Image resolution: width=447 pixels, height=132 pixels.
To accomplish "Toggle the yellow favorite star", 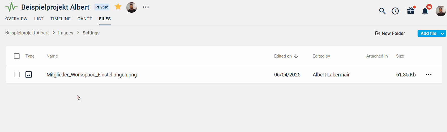I will pos(118,7).
